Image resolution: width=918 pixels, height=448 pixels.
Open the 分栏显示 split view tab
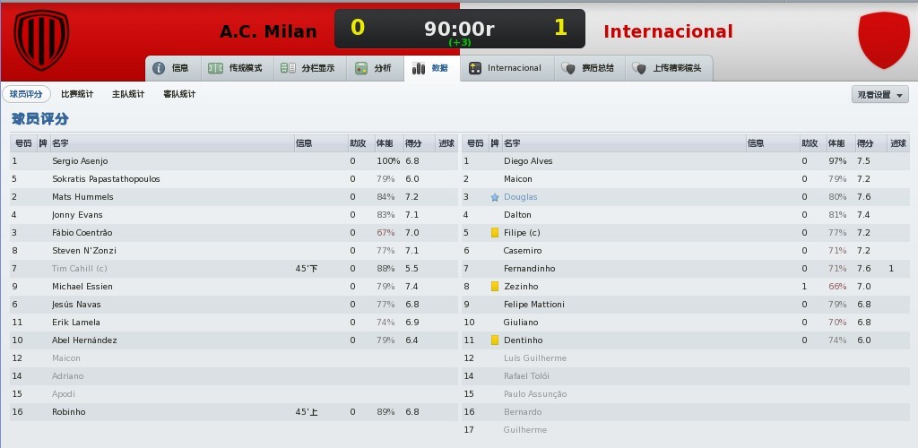point(309,68)
